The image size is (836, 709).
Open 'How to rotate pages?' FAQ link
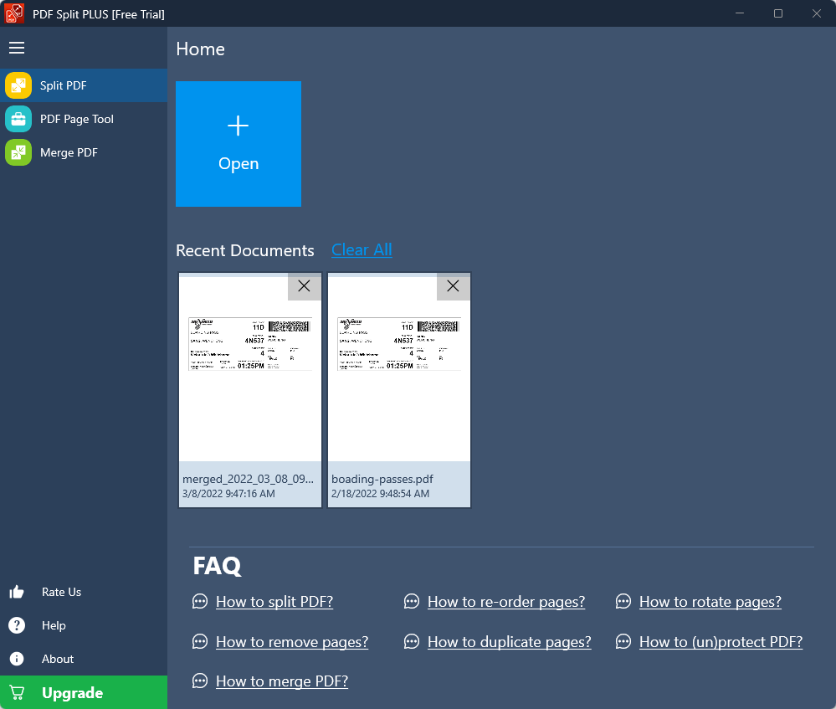[x=710, y=602]
